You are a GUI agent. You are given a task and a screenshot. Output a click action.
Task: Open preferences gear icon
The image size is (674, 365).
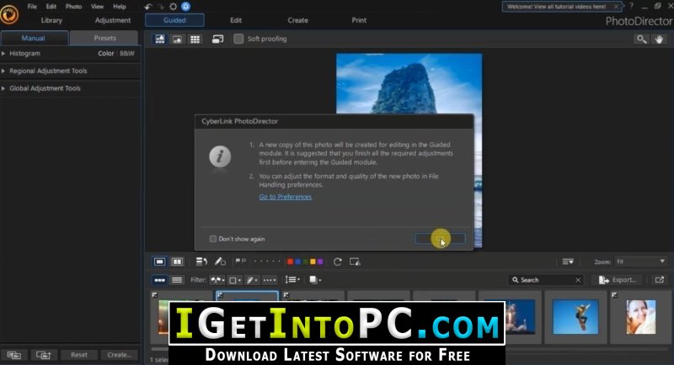[173, 7]
